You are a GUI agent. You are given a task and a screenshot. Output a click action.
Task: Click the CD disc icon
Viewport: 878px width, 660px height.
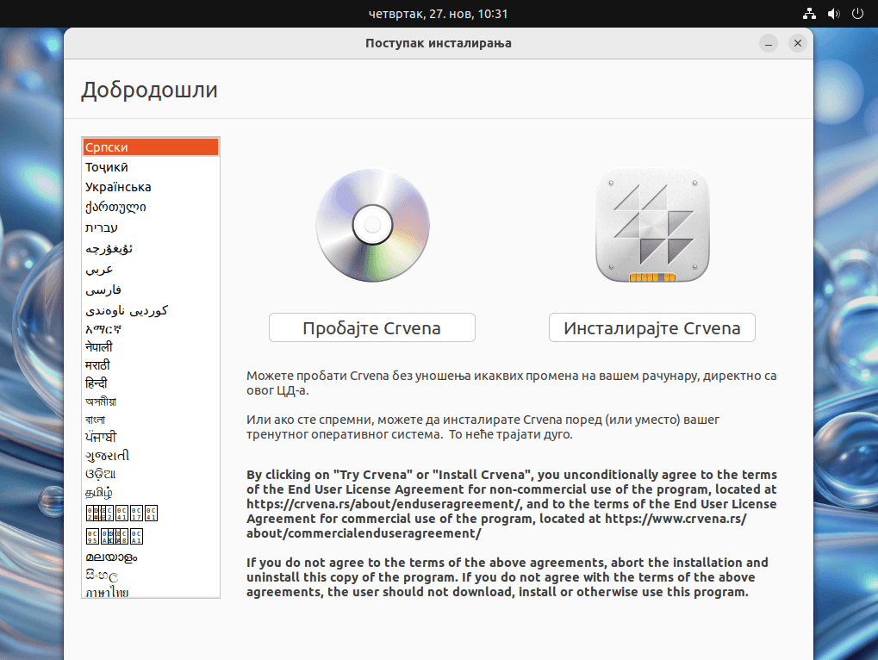point(372,225)
